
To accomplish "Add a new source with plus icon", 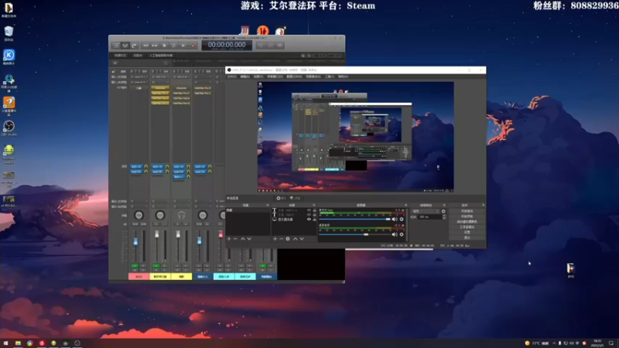I will click(275, 239).
